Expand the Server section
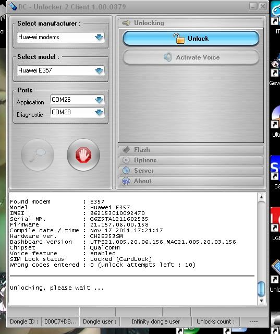This screenshot has width=280, height=334. [191, 171]
